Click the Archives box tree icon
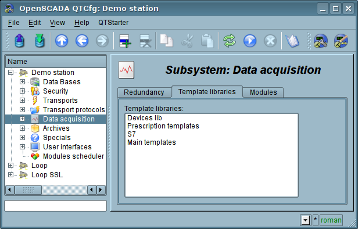The width and height of the screenshot is (358, 229). tap(35, 128)
